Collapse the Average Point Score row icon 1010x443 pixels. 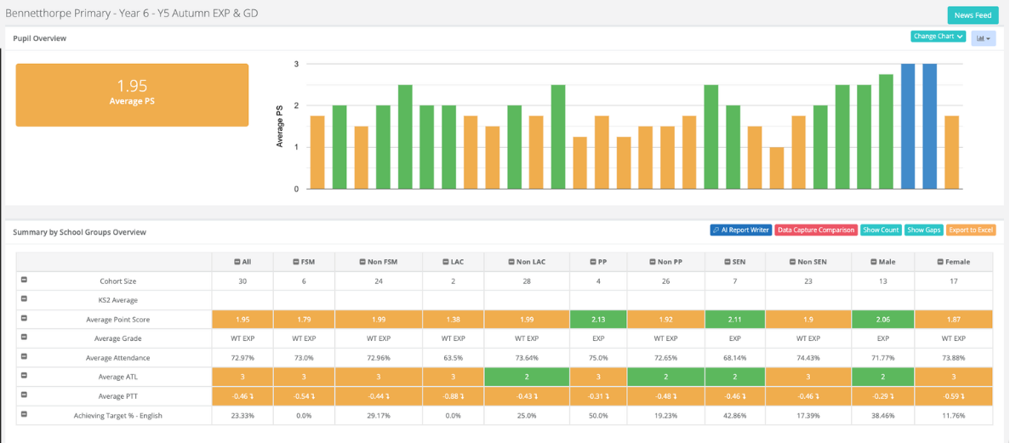(x=24, y=318)
